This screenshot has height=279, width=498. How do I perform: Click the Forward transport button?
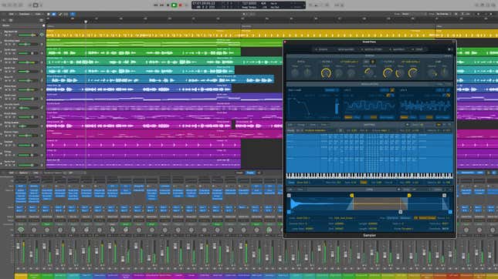click(162, 5)
